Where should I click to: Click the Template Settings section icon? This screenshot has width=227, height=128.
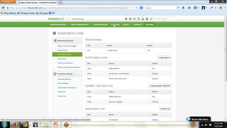tap(55, 74)
